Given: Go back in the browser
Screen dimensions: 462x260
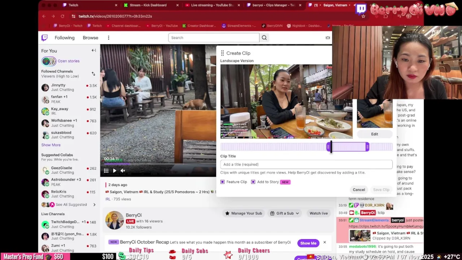Looking at the screenshot, I should (44, 16).
